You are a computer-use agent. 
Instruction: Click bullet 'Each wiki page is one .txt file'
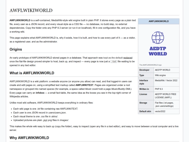coord(45,109)
